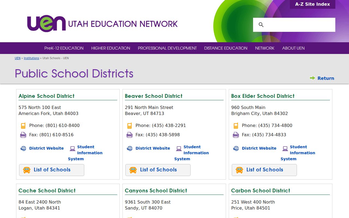This screenshot has height=218, width=349.
Task: Click address 84 East 2400 North
Action: coord(40,202)
